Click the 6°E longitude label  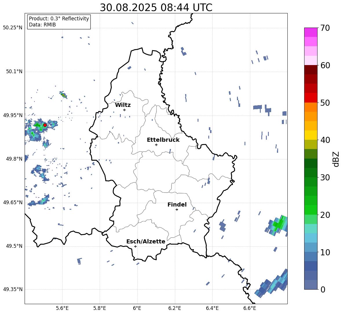pos(137,308)
